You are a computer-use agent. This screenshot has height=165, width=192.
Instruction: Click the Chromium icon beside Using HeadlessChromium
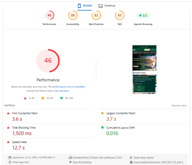(131, 162)
